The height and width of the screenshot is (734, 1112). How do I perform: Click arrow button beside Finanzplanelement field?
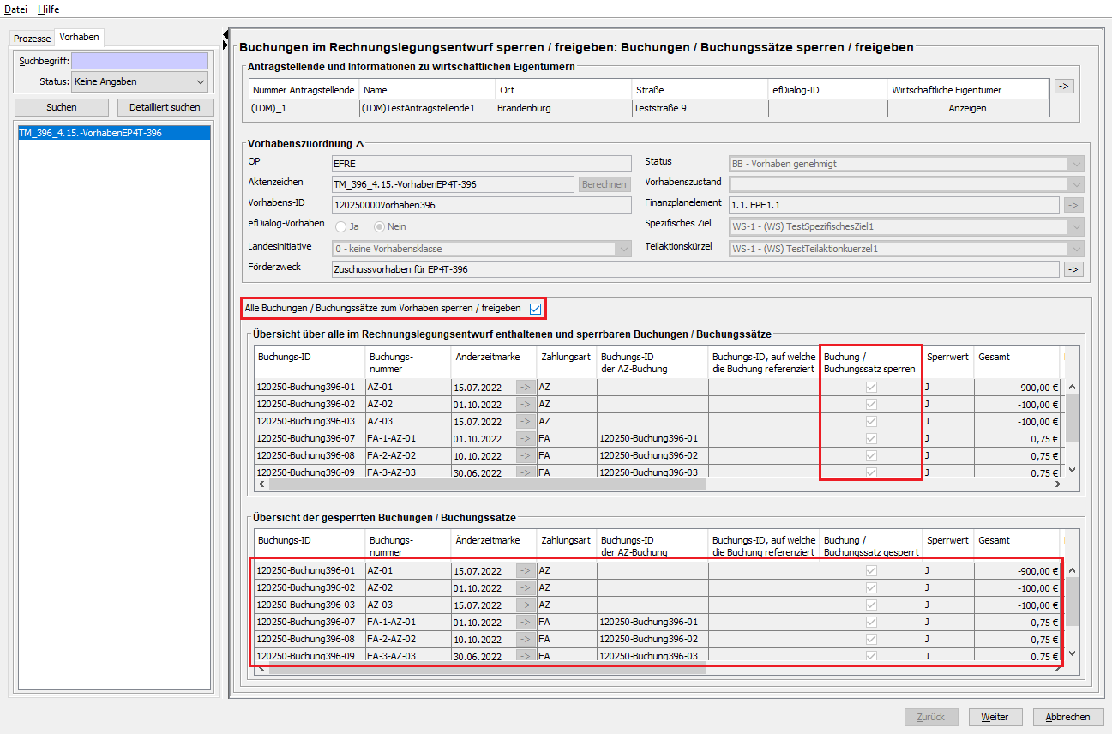click(1073, 205)
